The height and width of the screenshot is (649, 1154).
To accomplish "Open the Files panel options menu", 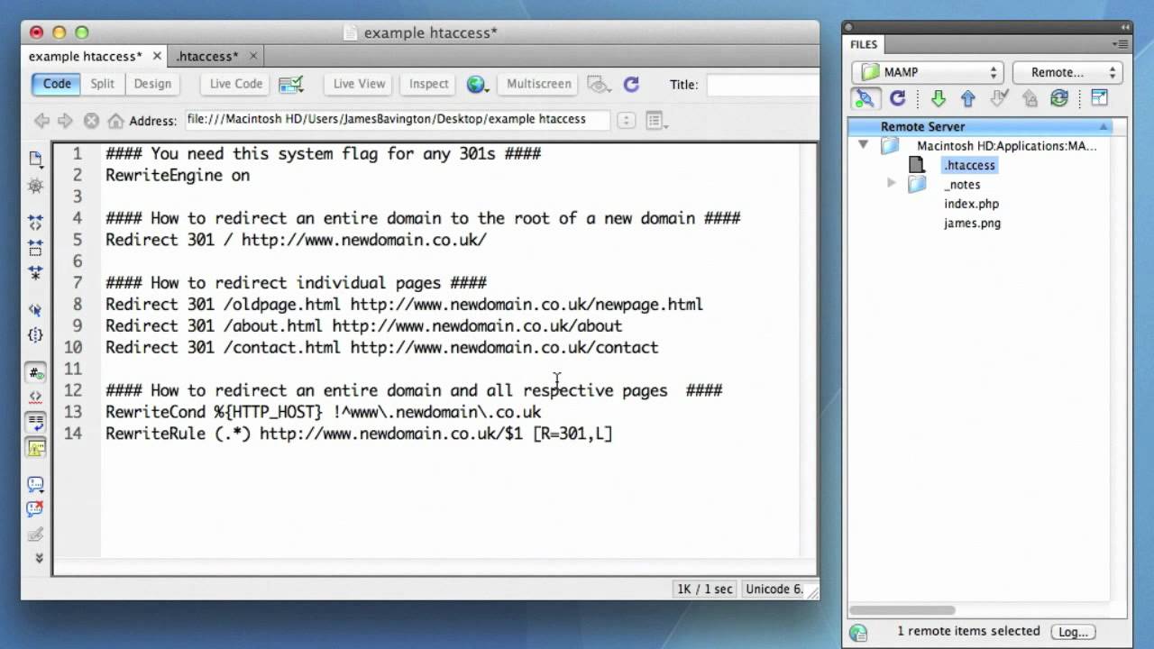I will pyautogui.click(x=1119, y=44).
